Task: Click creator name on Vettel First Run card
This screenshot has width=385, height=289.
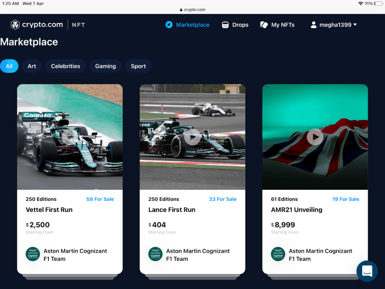Action: point(75,255)
